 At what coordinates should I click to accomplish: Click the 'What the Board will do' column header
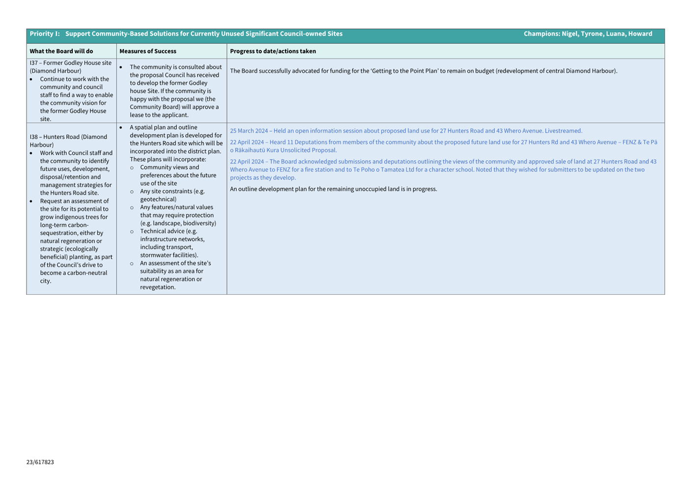pos(61,51)
